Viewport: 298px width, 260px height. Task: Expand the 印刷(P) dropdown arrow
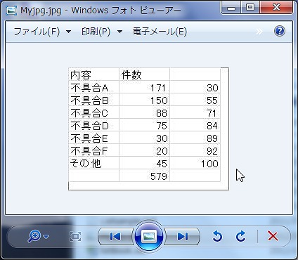[x=119, y=32]
